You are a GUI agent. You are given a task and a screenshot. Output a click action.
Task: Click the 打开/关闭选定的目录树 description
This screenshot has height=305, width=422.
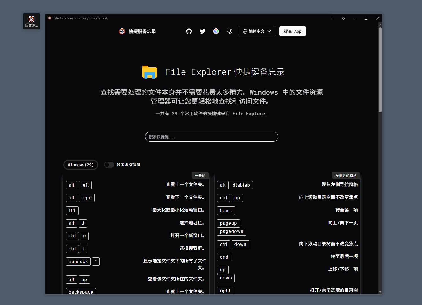click(334, 290)
